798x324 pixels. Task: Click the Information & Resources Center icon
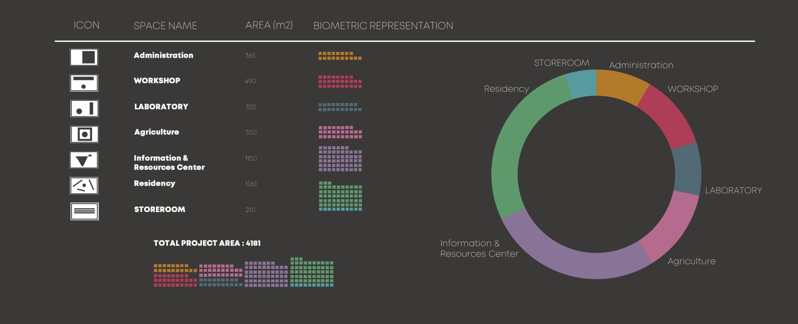[x=84, y=160]
